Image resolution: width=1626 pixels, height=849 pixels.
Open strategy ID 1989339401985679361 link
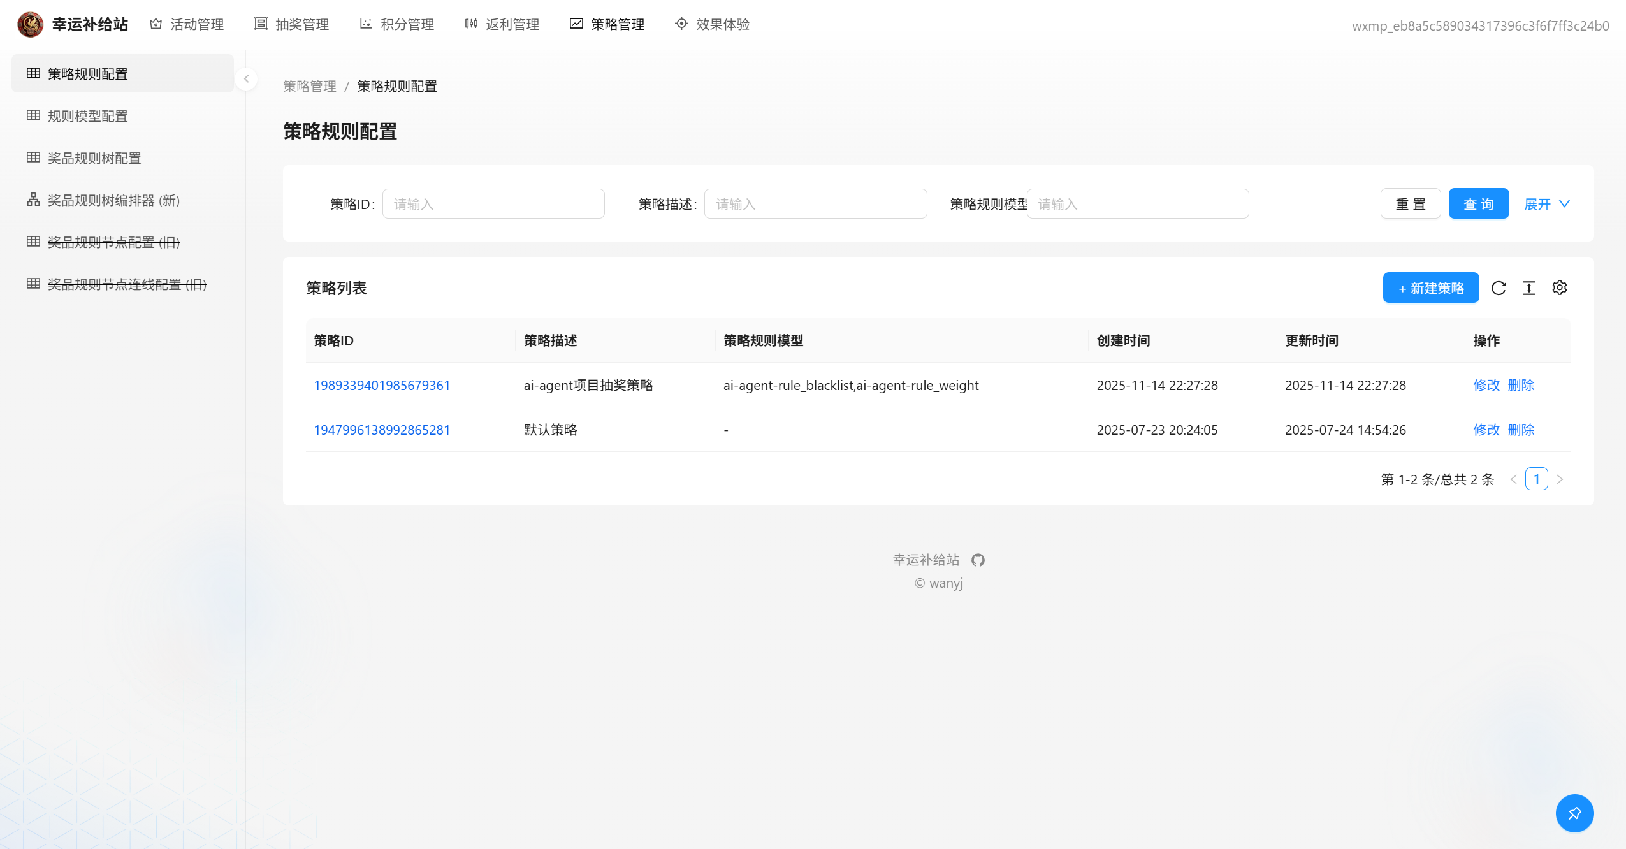[382, 385]
